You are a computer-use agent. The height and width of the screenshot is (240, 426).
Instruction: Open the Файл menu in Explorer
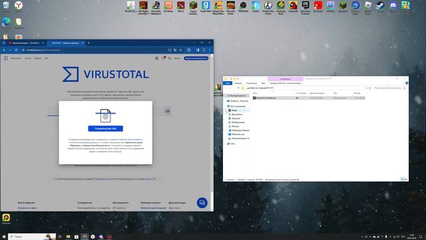point(228,83)
